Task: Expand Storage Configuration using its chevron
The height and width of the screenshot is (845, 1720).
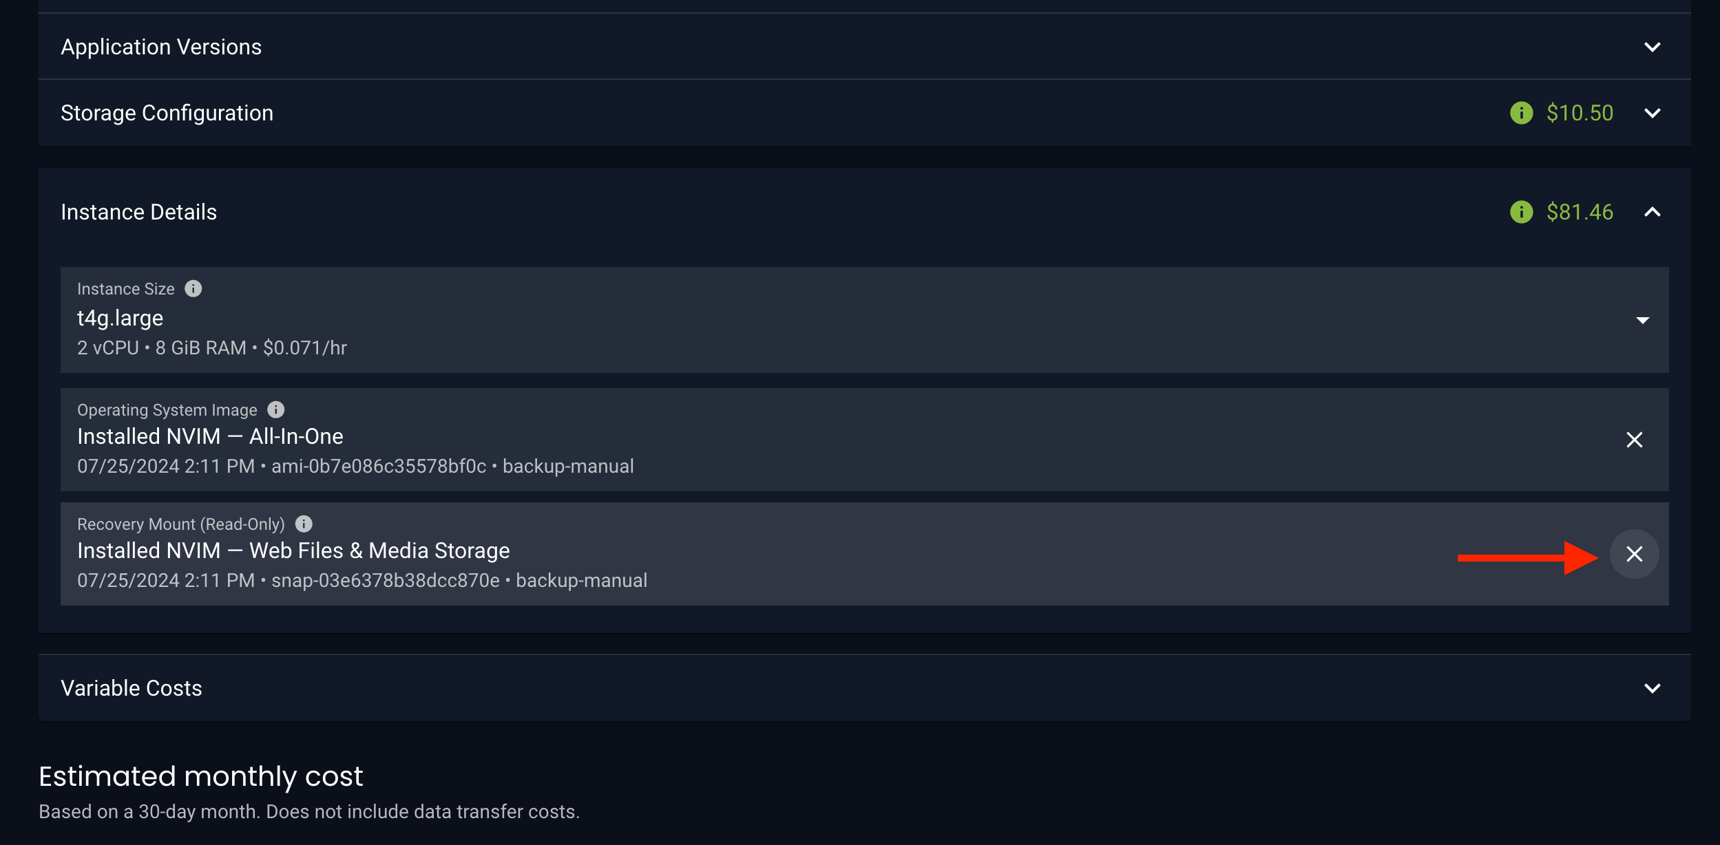Action: (x=1652, y=114)
